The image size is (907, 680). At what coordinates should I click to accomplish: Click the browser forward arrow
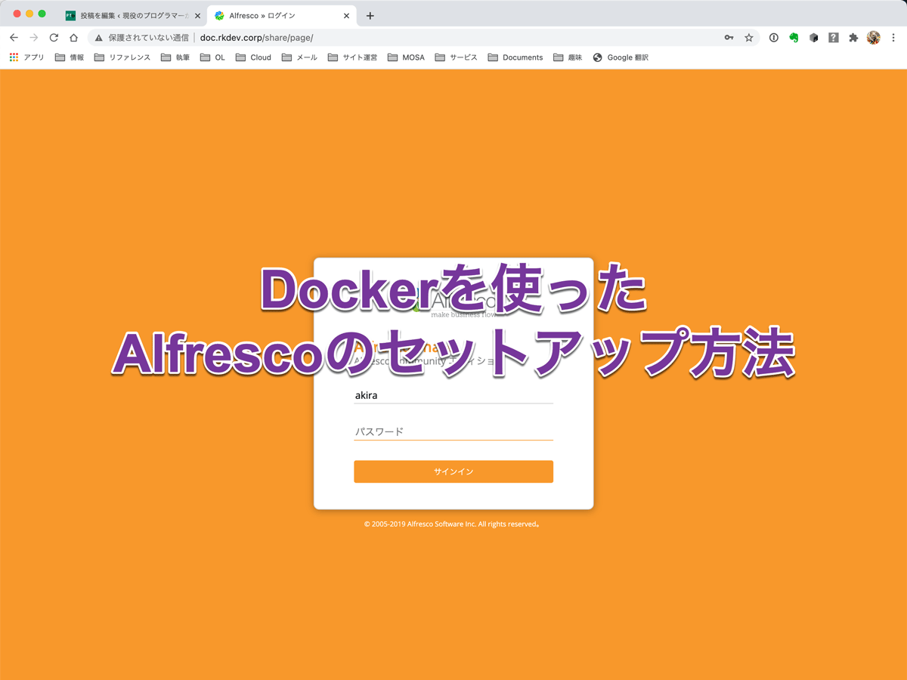tap(33, 38)
